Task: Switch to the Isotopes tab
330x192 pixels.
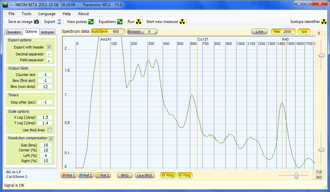Action: coord(47,32)
